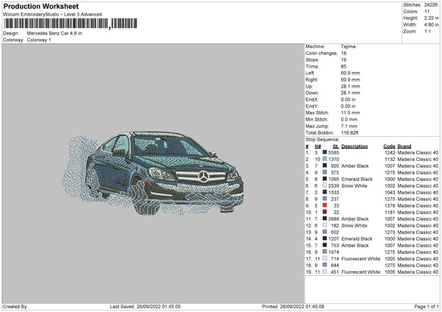Select the Amber Black swatch with 3988 stitches
The image size is (442, 312).
[x=325, y=219]
